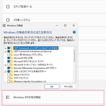
Task: Select Linux 用 Windows サブシステム label
Action: pos(28,55)
